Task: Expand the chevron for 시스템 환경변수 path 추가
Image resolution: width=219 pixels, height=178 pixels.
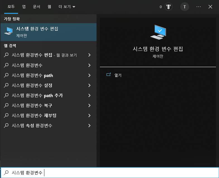Action: coord(89,95)
